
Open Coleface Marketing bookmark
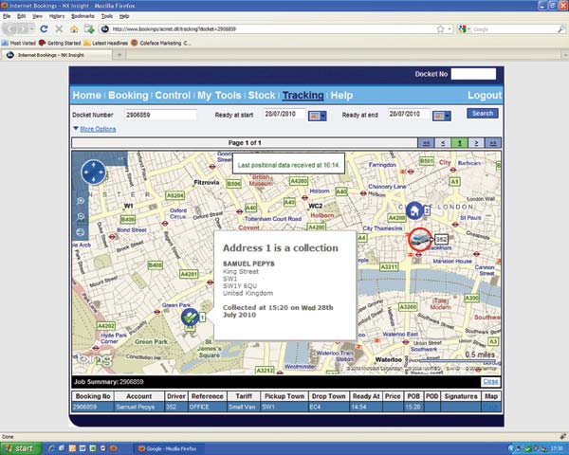click(x=161, y=43)
